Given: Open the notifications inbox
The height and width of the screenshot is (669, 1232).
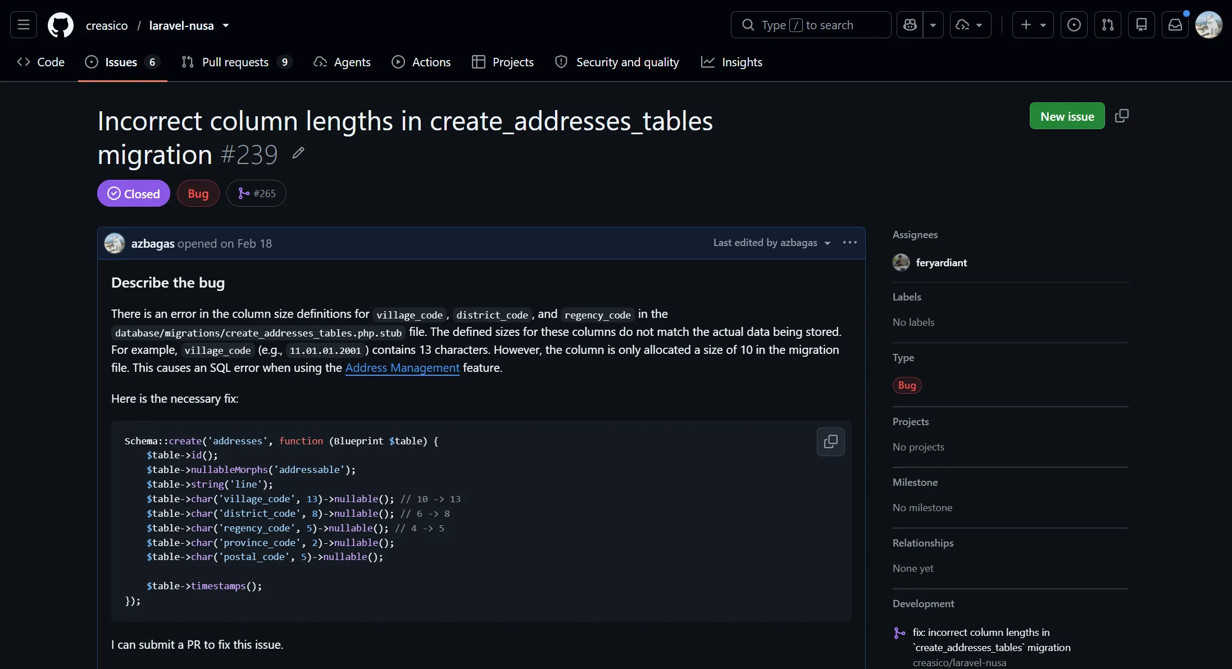Looking at the screenshot, I should tap(1175, 25).
